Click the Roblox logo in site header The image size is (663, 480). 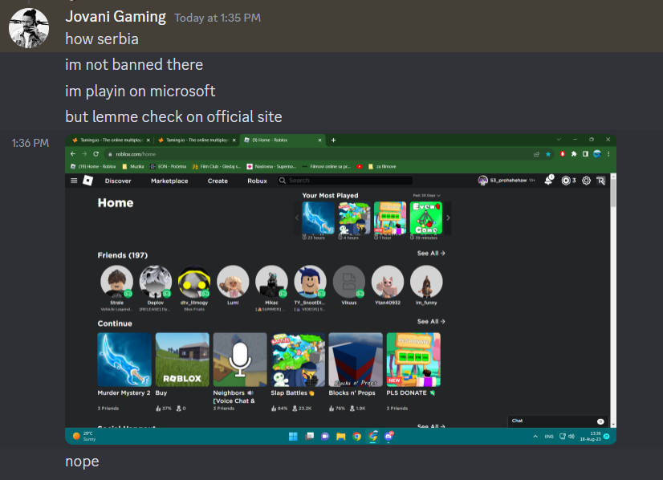click(x=88, y=181)
